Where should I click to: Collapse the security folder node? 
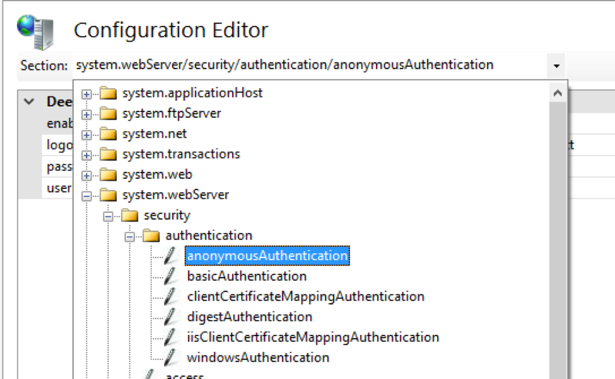108,215
